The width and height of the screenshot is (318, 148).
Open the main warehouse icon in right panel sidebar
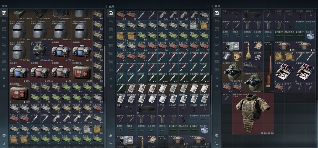click(x=217, y=13)
